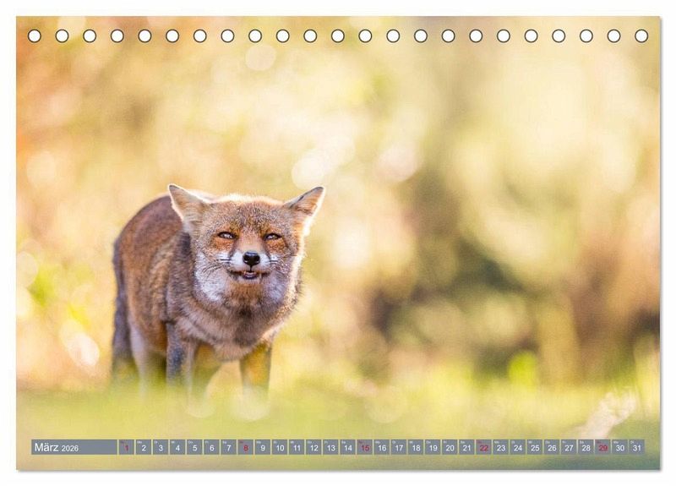The image size is (676, 486).
Task: Select red Sunday day 22
Action: [x=484, y=447]
